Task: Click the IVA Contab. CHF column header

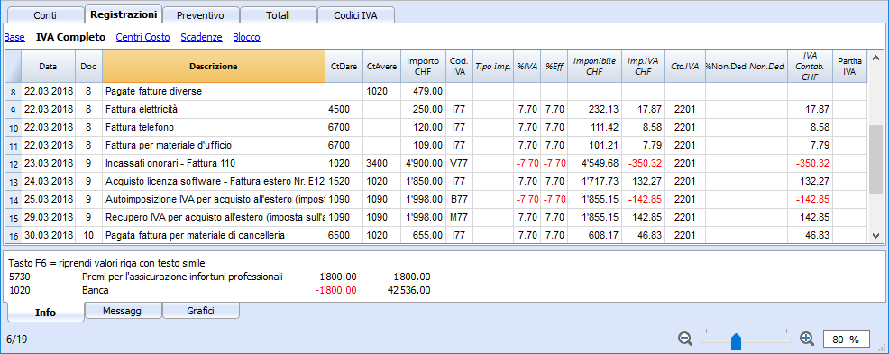Action: (811, 67)
